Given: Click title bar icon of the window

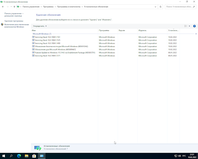Looking at the screenshot, I should point(2,2).
